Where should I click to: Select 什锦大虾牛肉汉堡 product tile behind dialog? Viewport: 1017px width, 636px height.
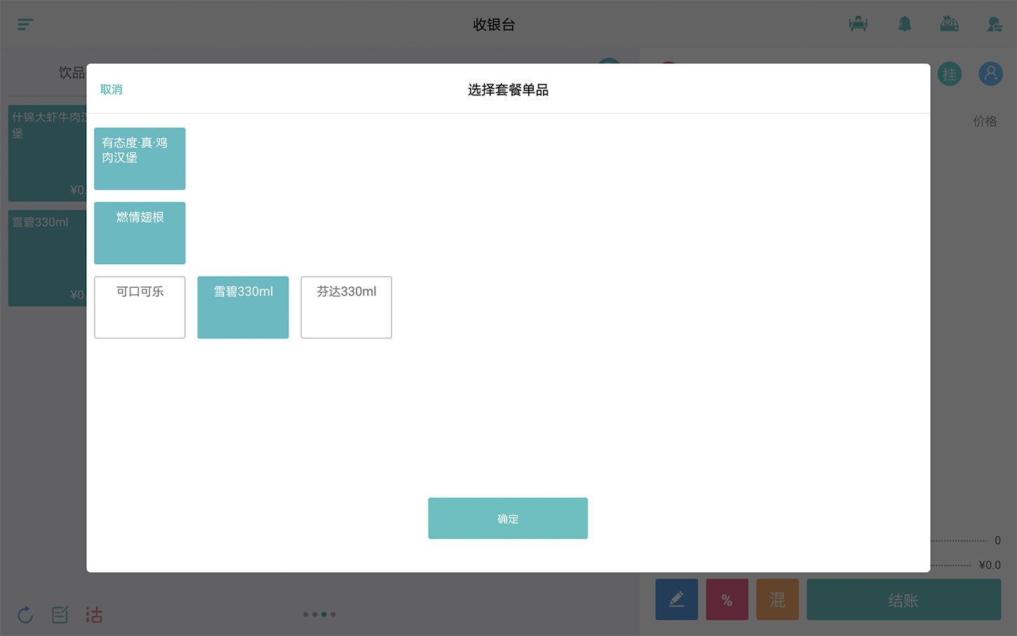click(48, 153)
